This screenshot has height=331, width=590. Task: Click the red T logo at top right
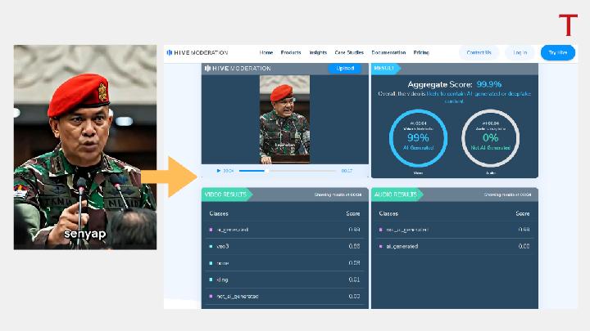pos(568,25)
